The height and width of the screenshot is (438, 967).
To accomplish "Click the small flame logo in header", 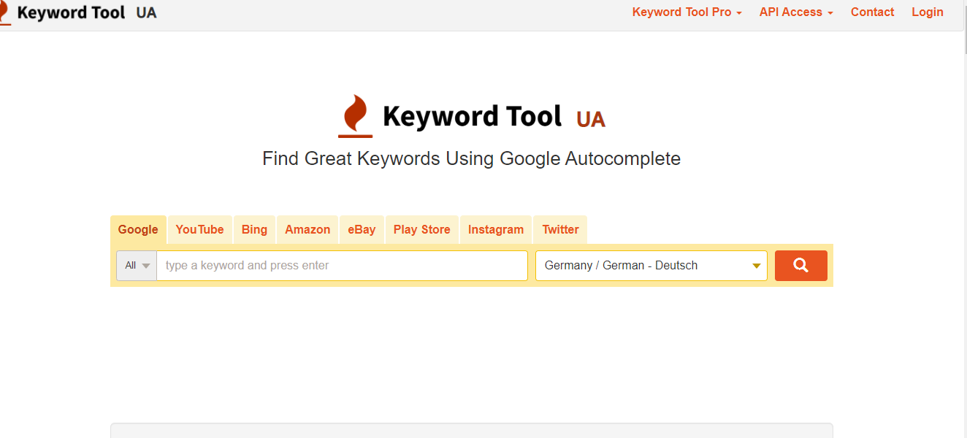I will [x=4, y=12].
